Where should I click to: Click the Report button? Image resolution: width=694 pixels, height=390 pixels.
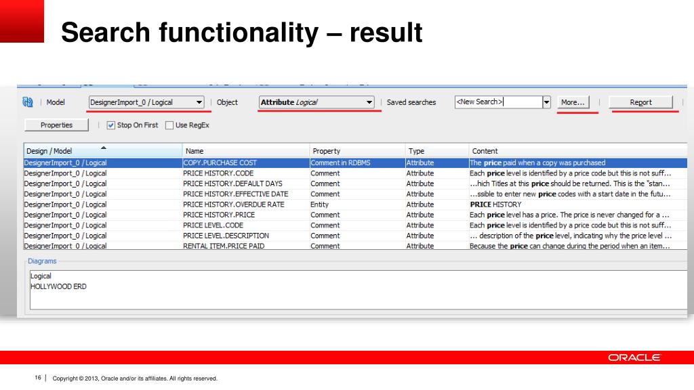(640, 102)
